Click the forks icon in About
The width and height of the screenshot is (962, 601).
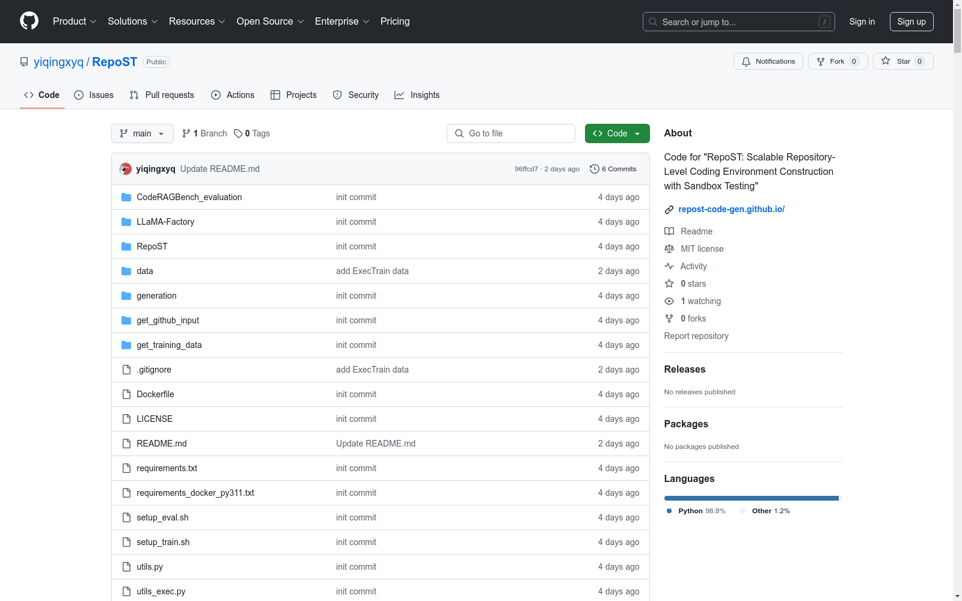(x=669, y=319)
